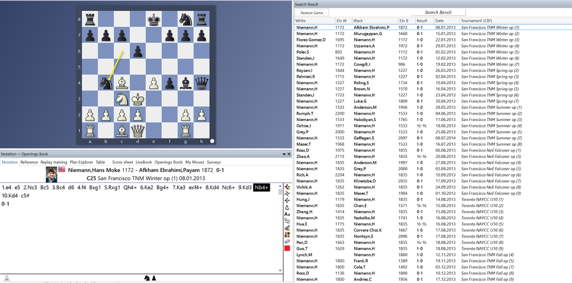Click the move 9...Nb4+ in the notation
This screenshot has height=283, width=572.
[262, 188]
